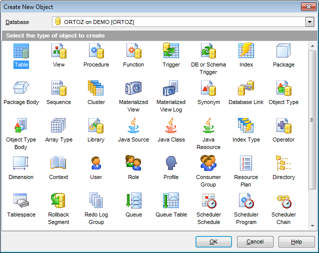Choose the Package Body open box icon
Viewport: 319px width, 253px height.
pyautogui.click(x=21, y=87)
